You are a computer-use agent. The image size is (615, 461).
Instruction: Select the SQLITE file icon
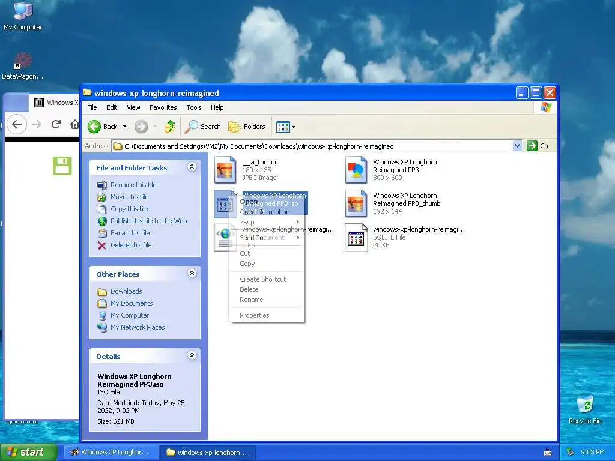tap(356, 238)
